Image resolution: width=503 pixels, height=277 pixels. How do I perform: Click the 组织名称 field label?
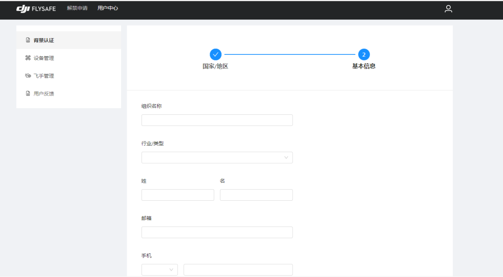coord(152,106)
